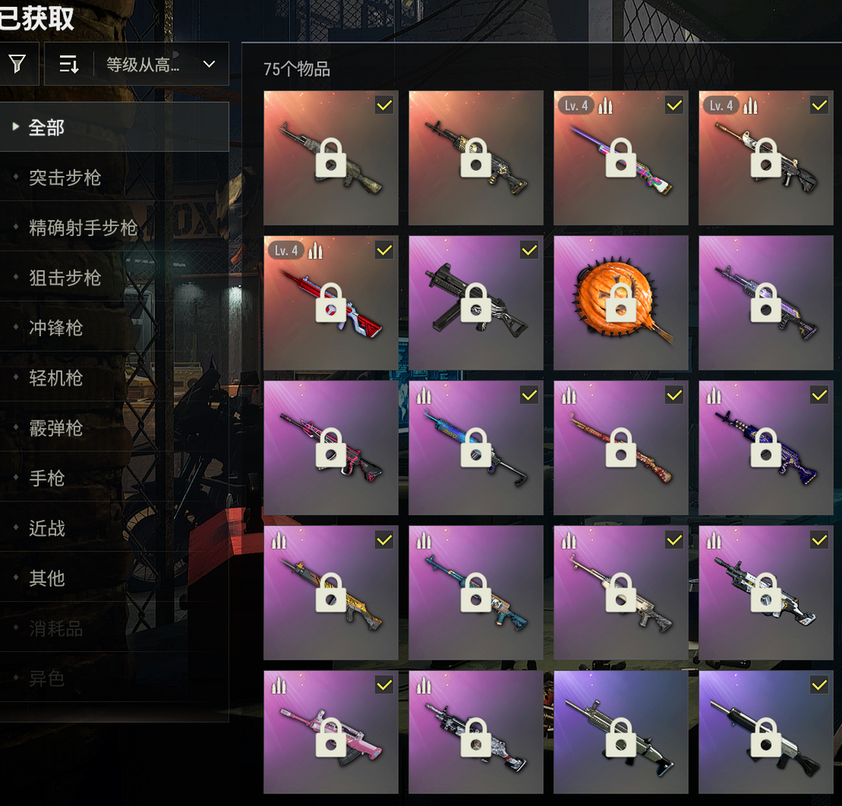Toggle checkmark on black SMG skin
This screenshot has width=842, height=806.
(529, 250)
